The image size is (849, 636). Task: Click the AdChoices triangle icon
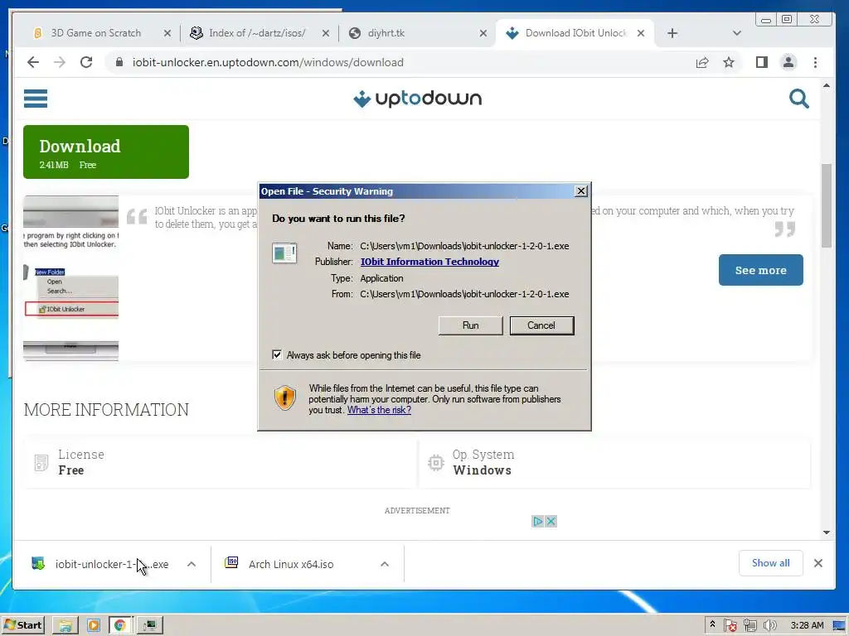pyautogui.click(x=537, y=522)
